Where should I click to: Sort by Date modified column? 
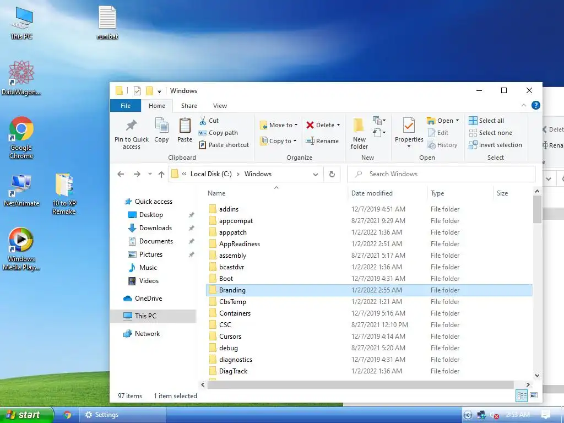(372, 193)
